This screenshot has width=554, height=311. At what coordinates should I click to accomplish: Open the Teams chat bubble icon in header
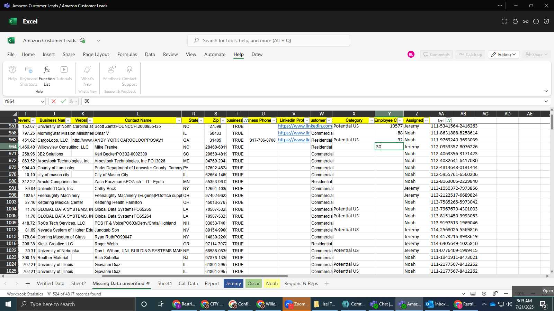click(x=504, y=21)
